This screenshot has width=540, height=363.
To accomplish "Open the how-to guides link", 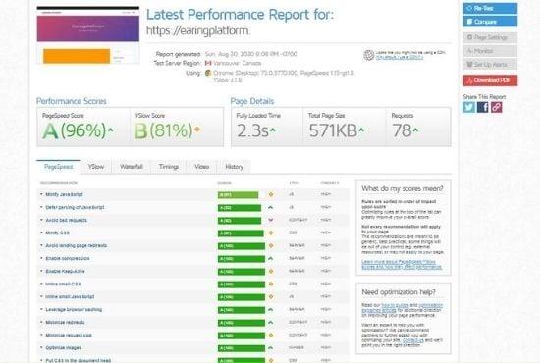I will pos(395,305).
